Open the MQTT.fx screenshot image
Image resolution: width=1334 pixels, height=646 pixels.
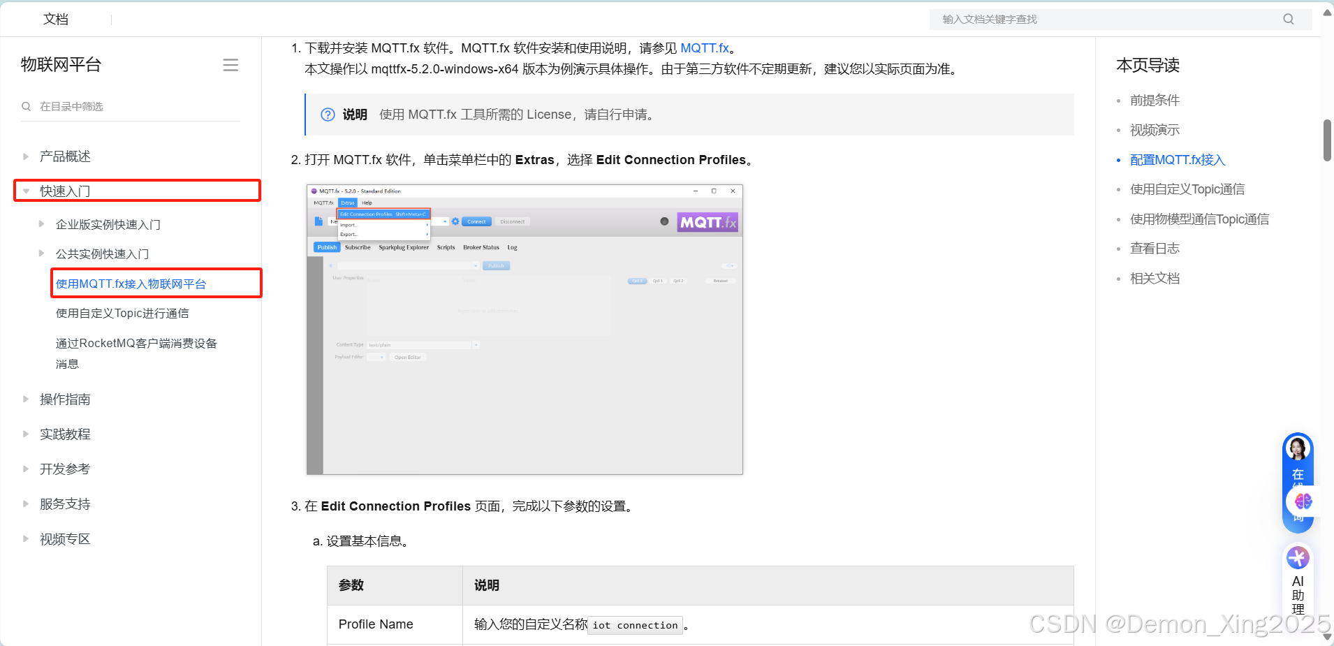525,330
